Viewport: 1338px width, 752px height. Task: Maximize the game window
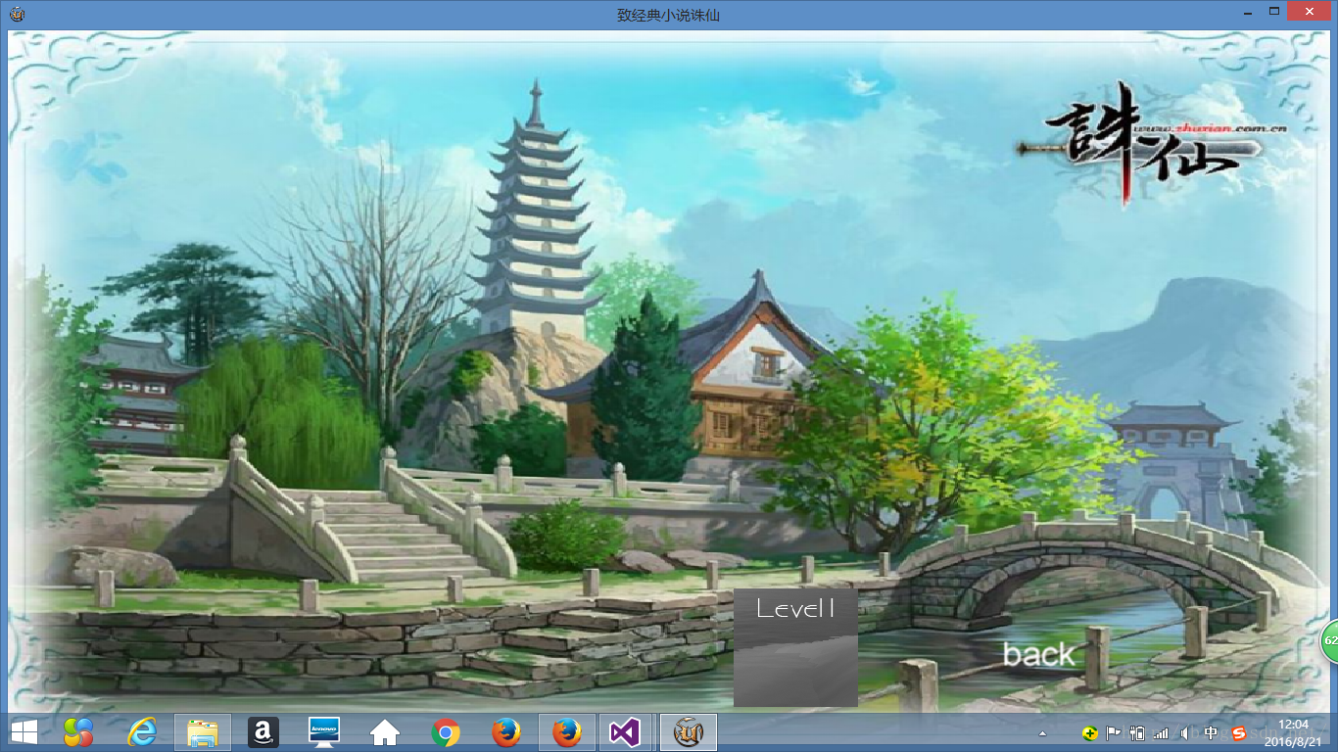(1274, 12)
